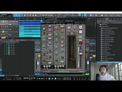Adjust the pink knob in SSL master section
Image resolution: width=122 pixels, height=92 pixels.
point(75,28)
